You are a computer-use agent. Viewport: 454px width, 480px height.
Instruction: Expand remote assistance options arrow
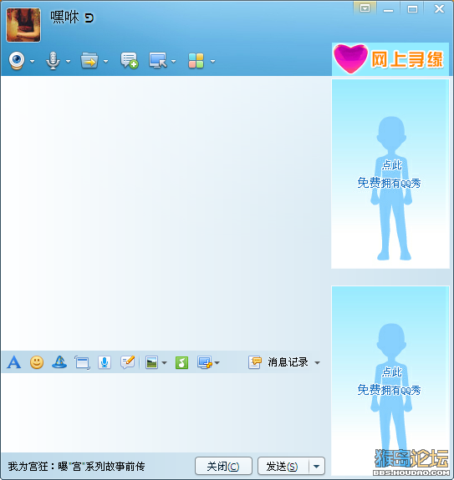click(174, 61)
